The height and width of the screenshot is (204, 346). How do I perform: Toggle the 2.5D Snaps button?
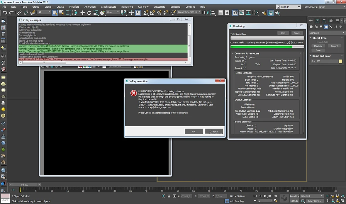click(x=146, y=13)
